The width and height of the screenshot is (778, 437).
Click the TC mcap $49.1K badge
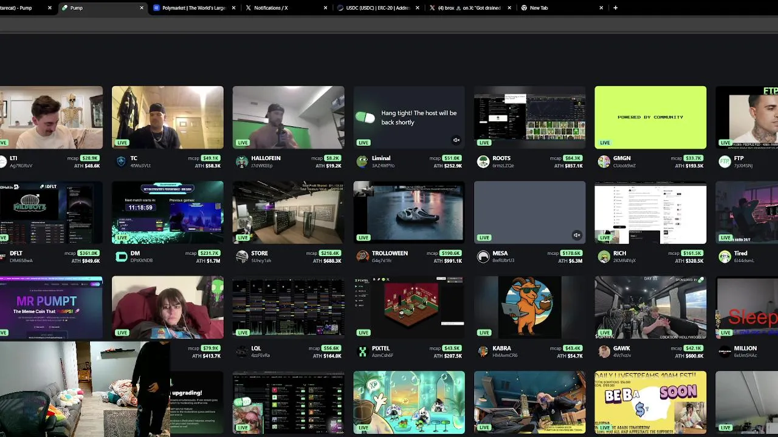[x=211, y=158]
